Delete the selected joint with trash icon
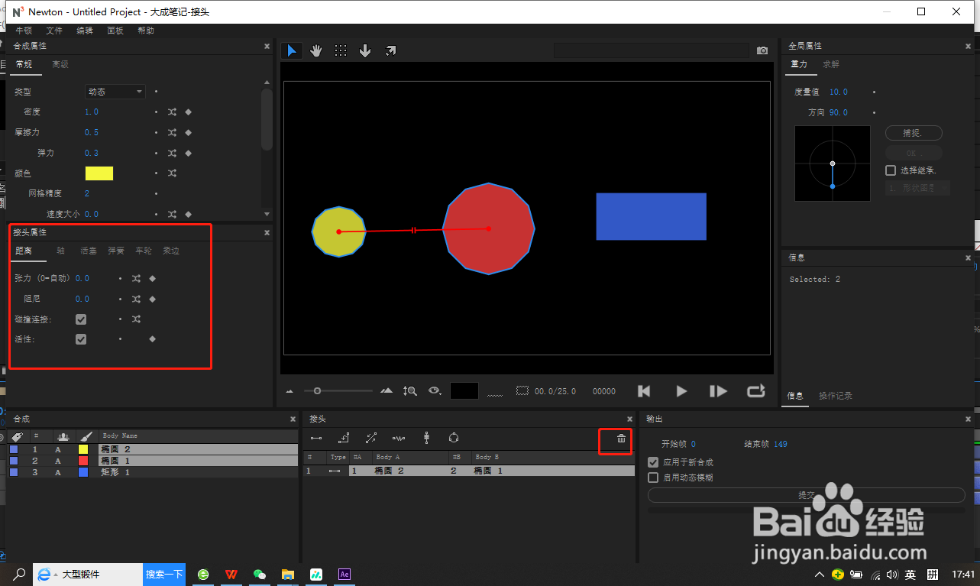The height and width of the screenshot is (586, 980). tap(621, 439)
